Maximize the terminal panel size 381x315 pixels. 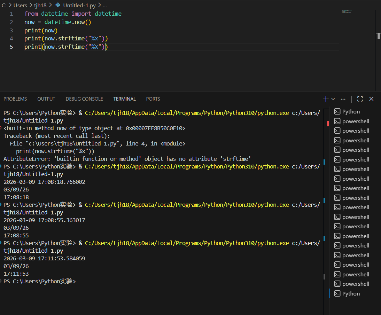(360, 99)
